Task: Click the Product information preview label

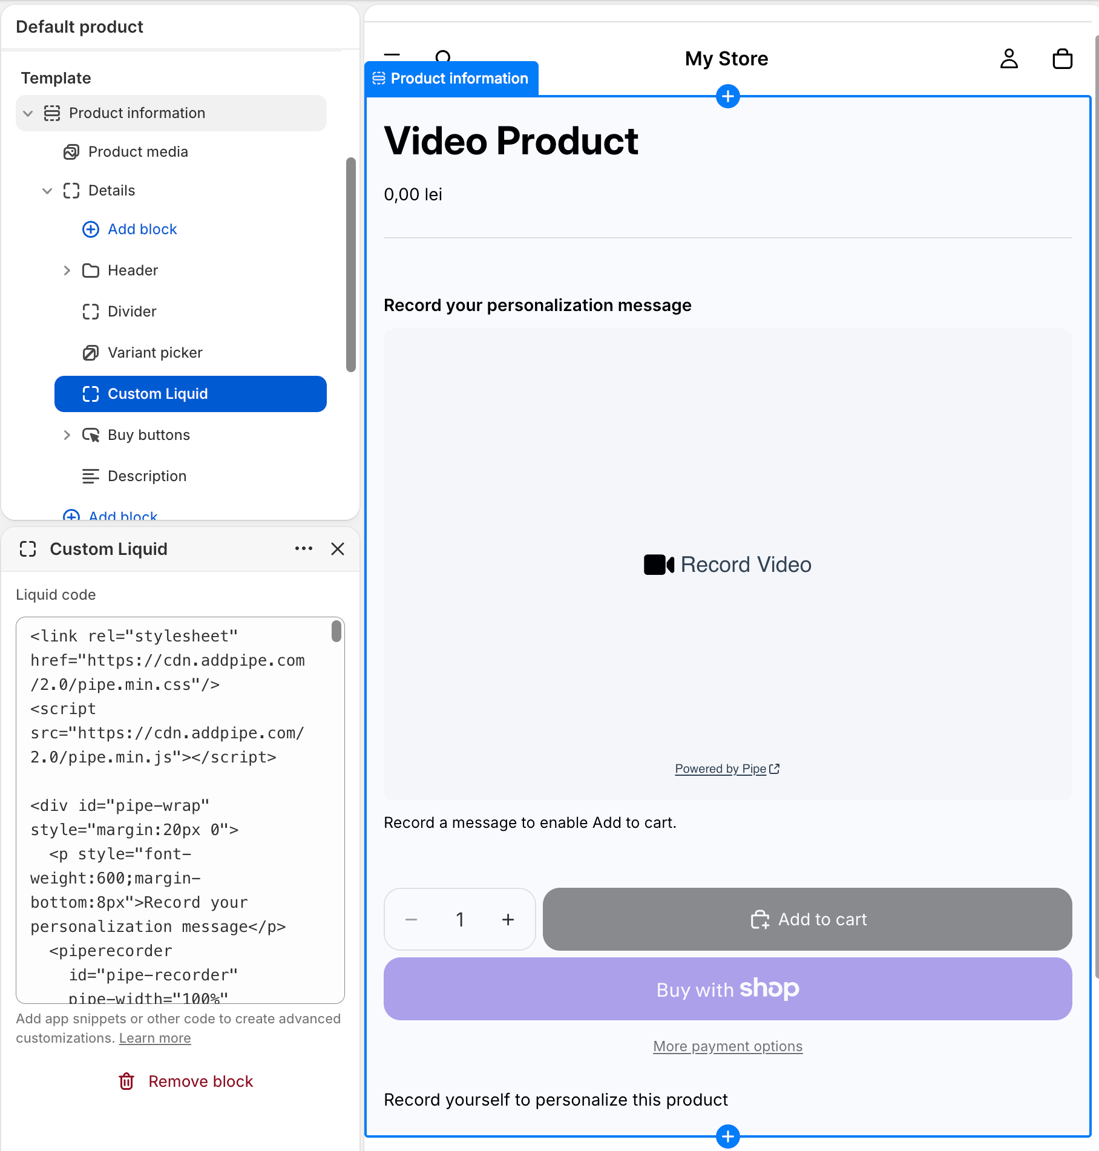Action: 451,78
